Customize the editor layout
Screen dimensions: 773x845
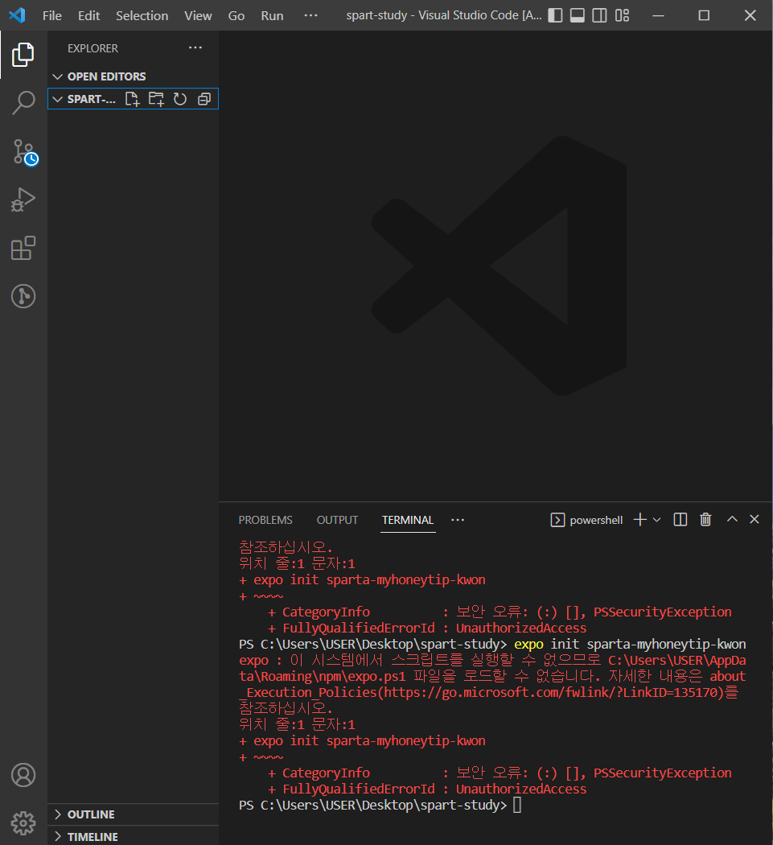pyautogui.click(x=622, y=15)
